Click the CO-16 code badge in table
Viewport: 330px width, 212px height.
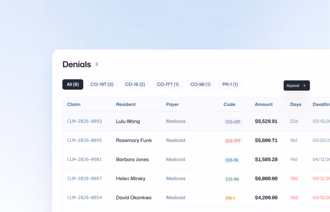232,160
